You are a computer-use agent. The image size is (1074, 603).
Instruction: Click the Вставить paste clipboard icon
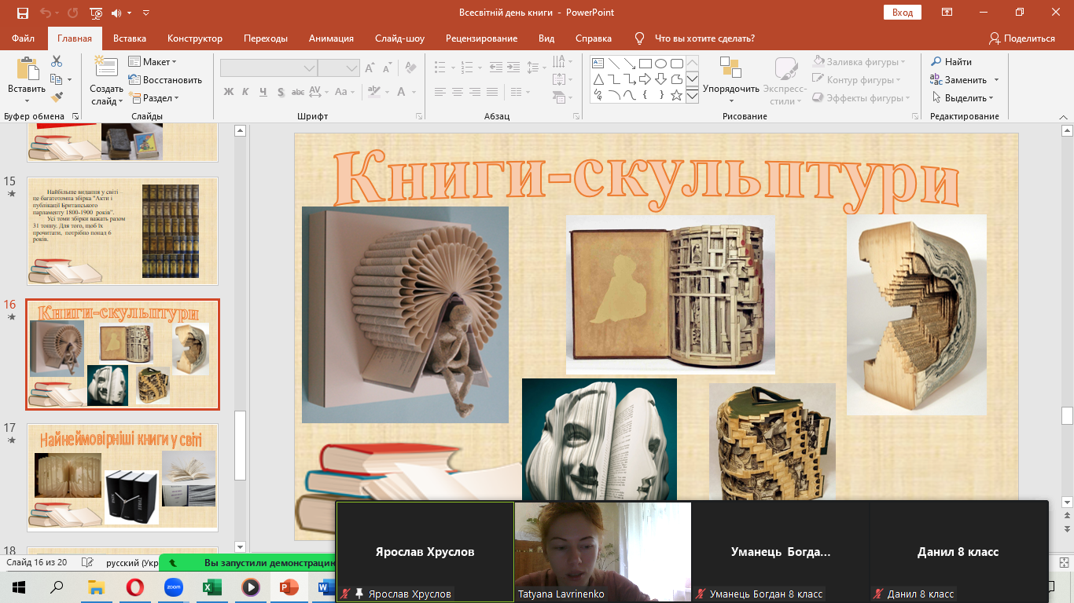pos(27,68)
